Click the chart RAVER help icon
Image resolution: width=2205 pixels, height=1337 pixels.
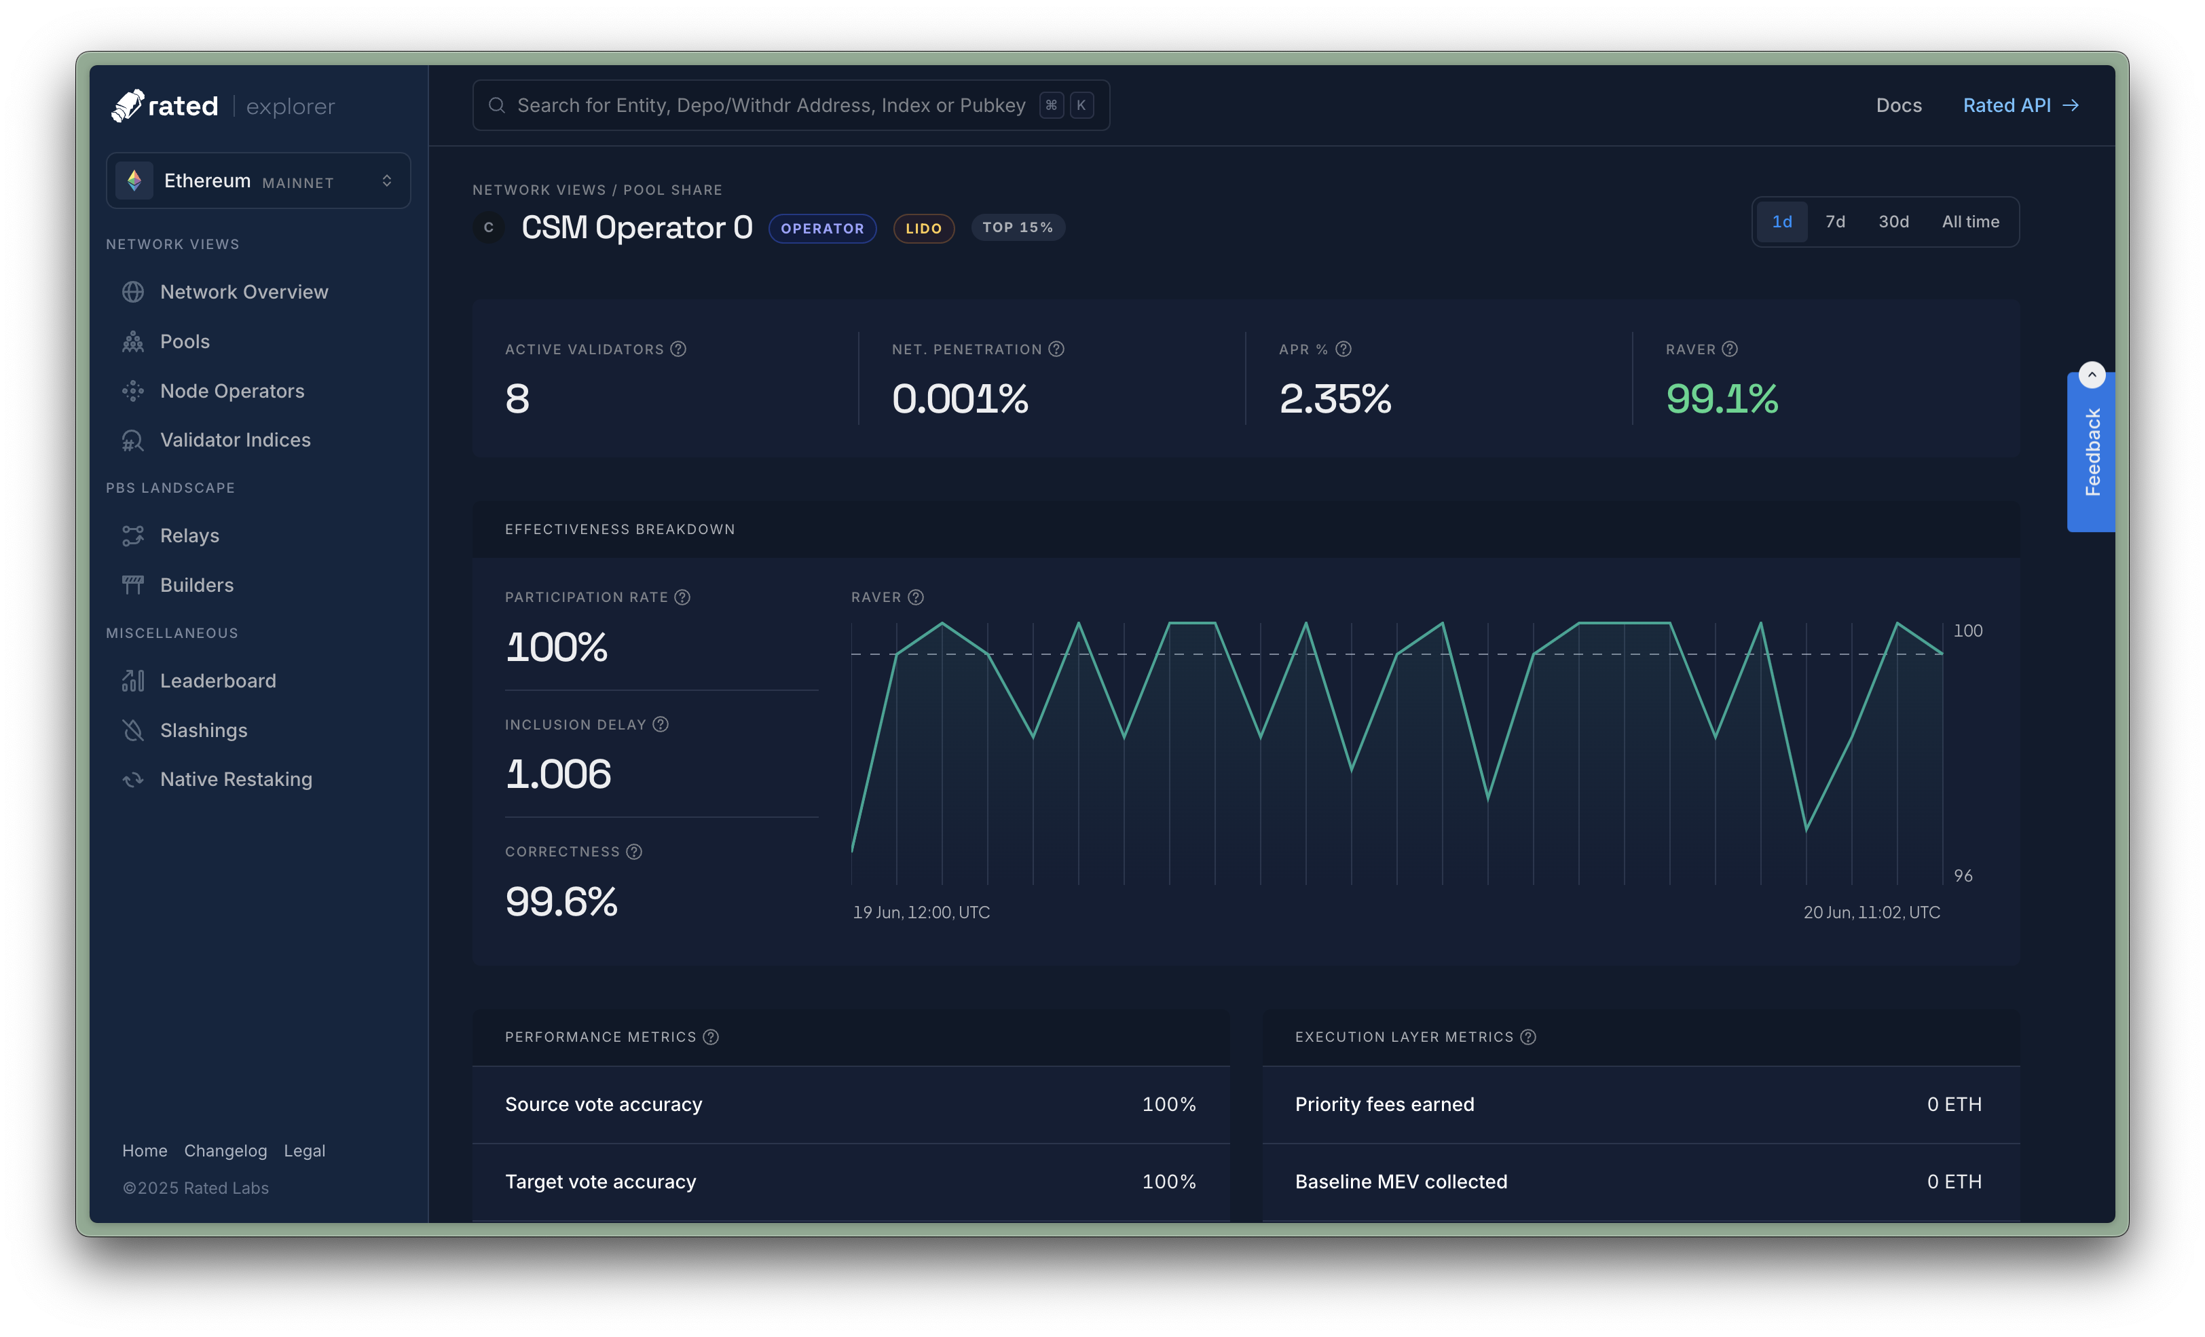point(915,597)
